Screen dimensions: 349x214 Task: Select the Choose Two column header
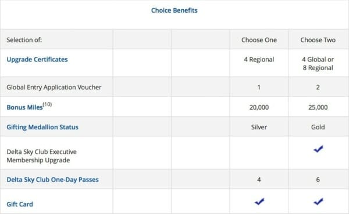(318, 40)
